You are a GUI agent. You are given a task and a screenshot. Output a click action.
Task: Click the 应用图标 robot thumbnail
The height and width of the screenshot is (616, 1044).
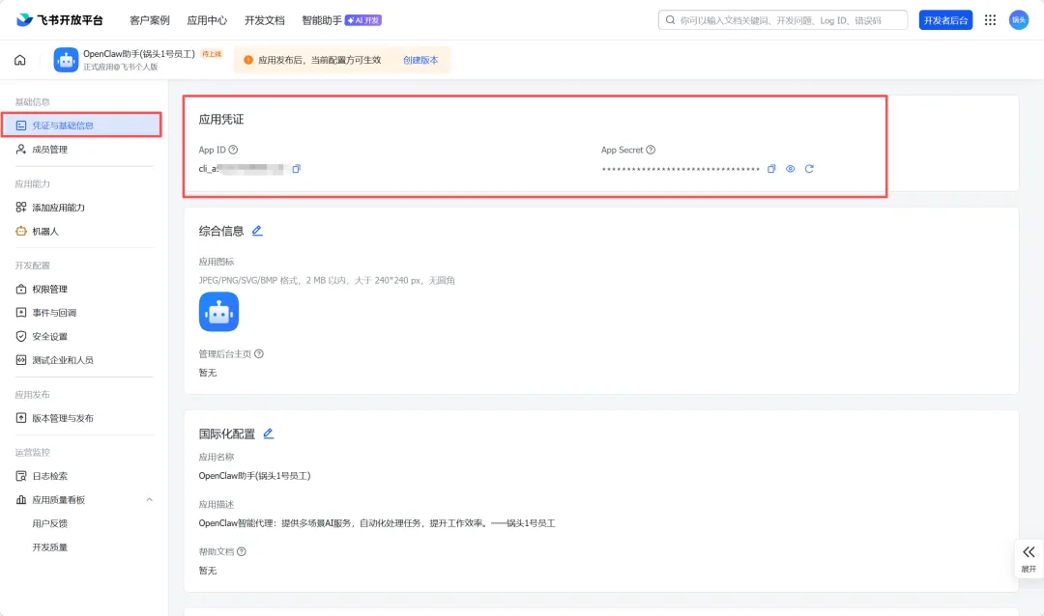click(x=218, y=311)
